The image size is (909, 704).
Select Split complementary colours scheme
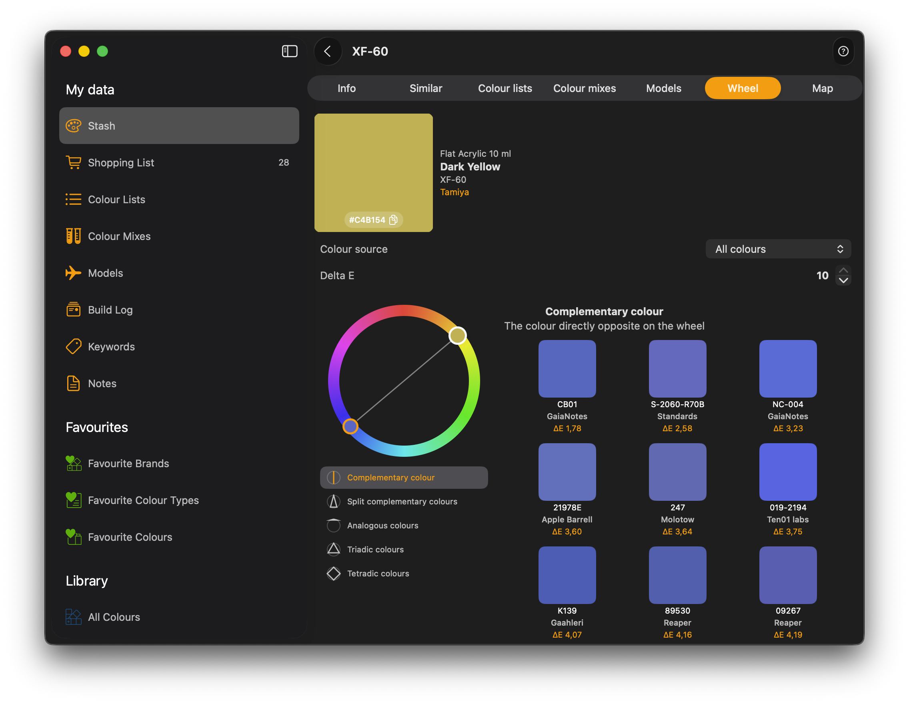(x=404, y=501)
